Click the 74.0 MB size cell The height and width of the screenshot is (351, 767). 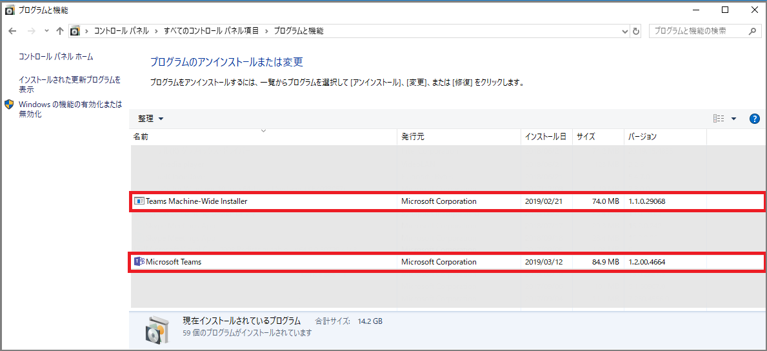[606, 201]
